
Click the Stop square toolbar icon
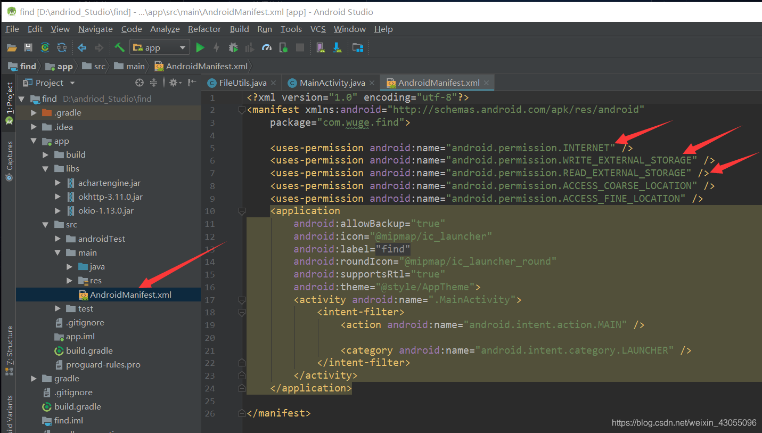(300, 48)
